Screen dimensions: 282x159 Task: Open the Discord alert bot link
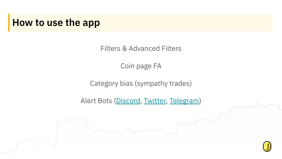(128, 101)
